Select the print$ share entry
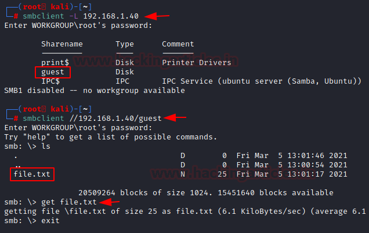 point(55,63)
